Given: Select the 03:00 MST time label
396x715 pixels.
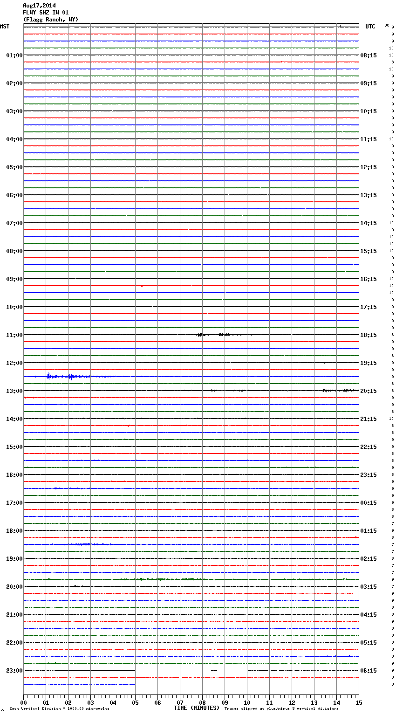Looking at the screenshot, I should [14, 111].
